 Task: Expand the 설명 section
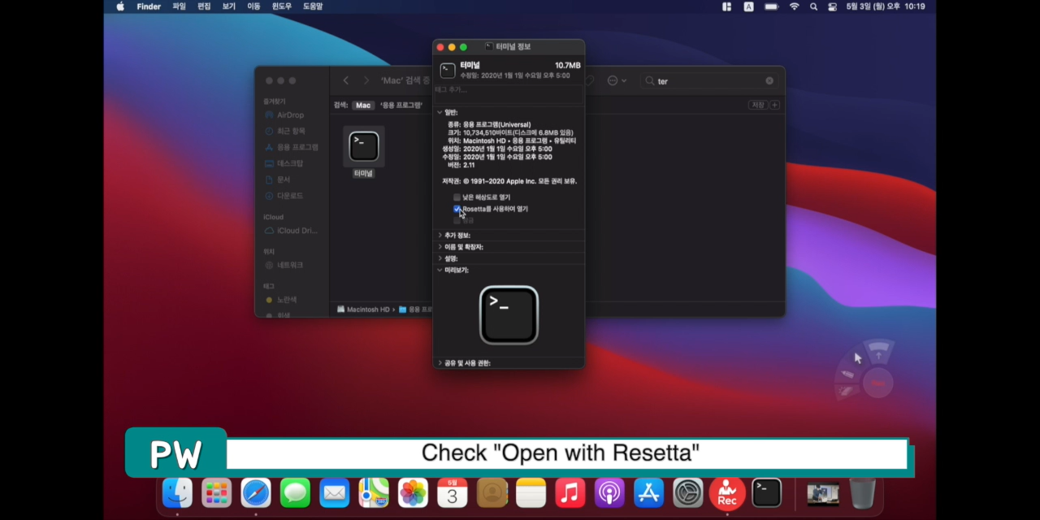(x=440, y=258)
